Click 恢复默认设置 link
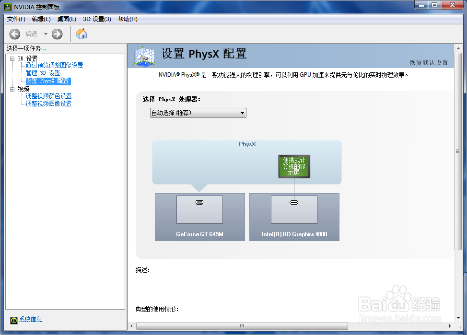 coord(429,62)
